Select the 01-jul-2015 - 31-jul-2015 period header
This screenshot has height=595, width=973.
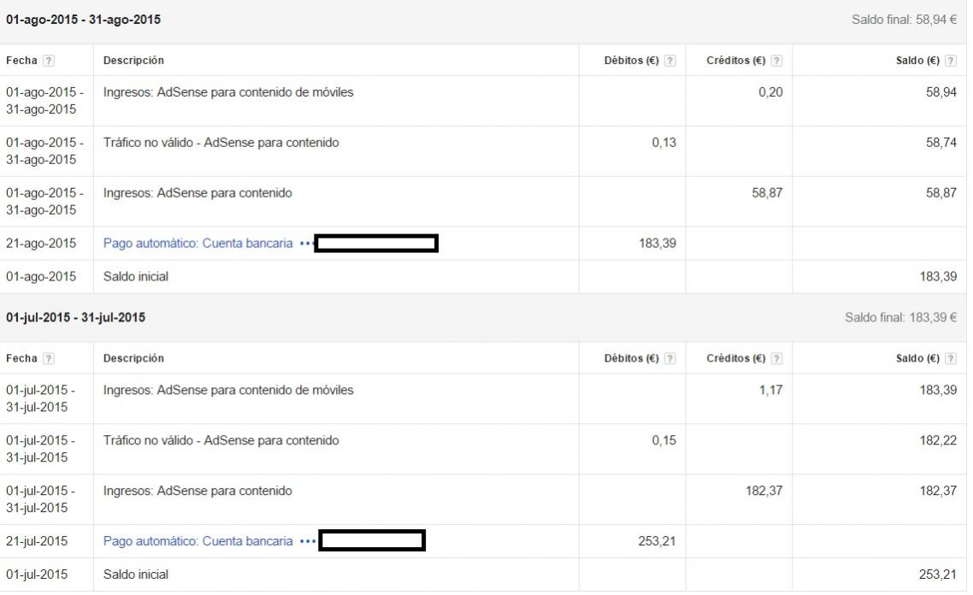tap(75, 318)
